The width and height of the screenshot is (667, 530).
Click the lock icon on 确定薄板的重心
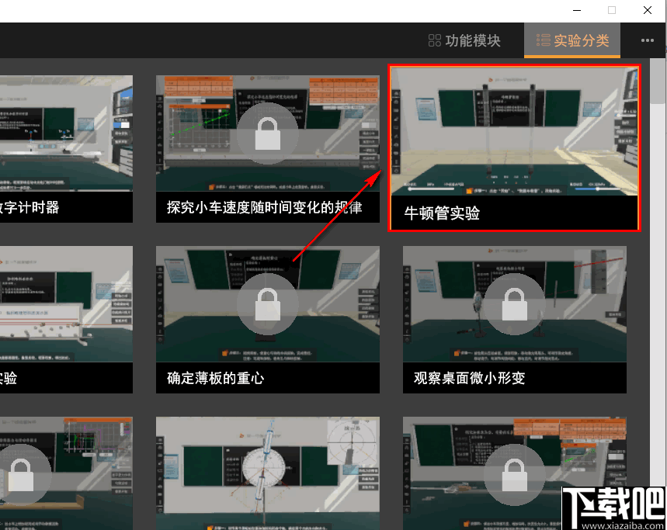(267, 303)
